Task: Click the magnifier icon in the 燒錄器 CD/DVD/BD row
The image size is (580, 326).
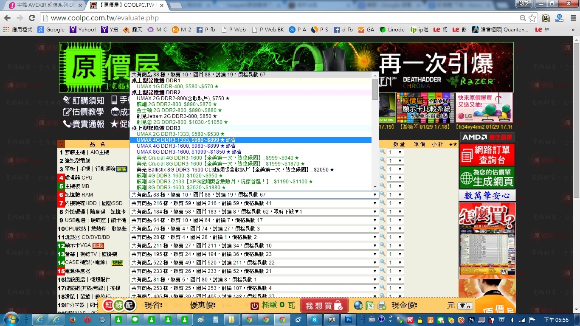Action: 382,237
